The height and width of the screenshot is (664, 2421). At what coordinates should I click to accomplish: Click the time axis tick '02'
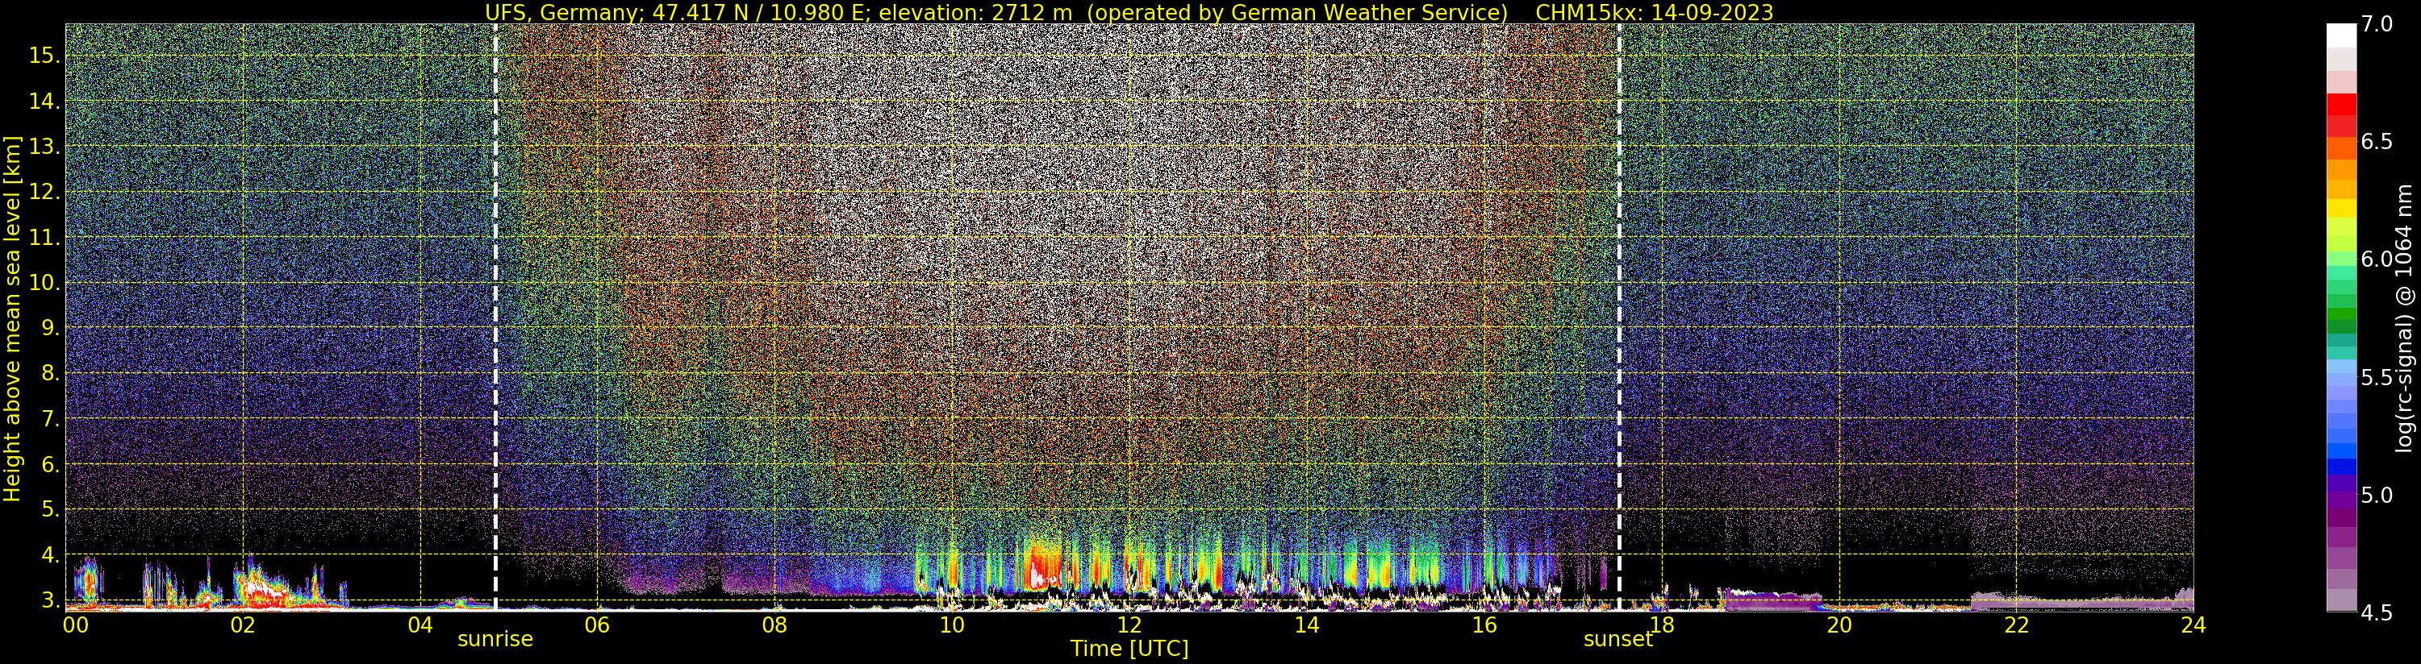pos(243,625)
